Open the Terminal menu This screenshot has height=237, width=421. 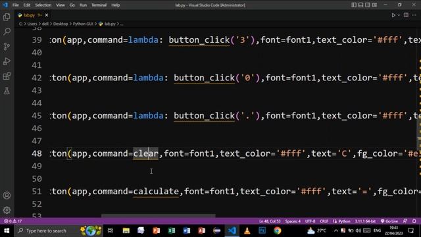99,5
